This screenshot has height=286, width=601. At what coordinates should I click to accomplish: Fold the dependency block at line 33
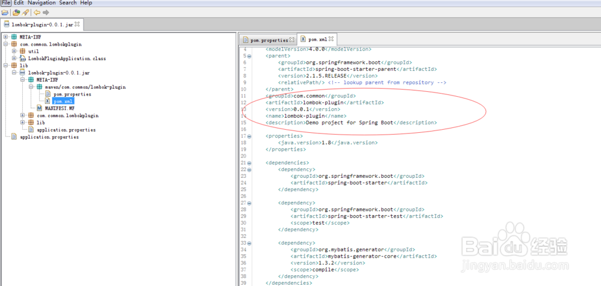tap(249, 243)
